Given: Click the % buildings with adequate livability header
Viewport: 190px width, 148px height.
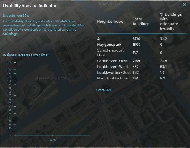Looking at the screenshot, I should coord(168,21).
